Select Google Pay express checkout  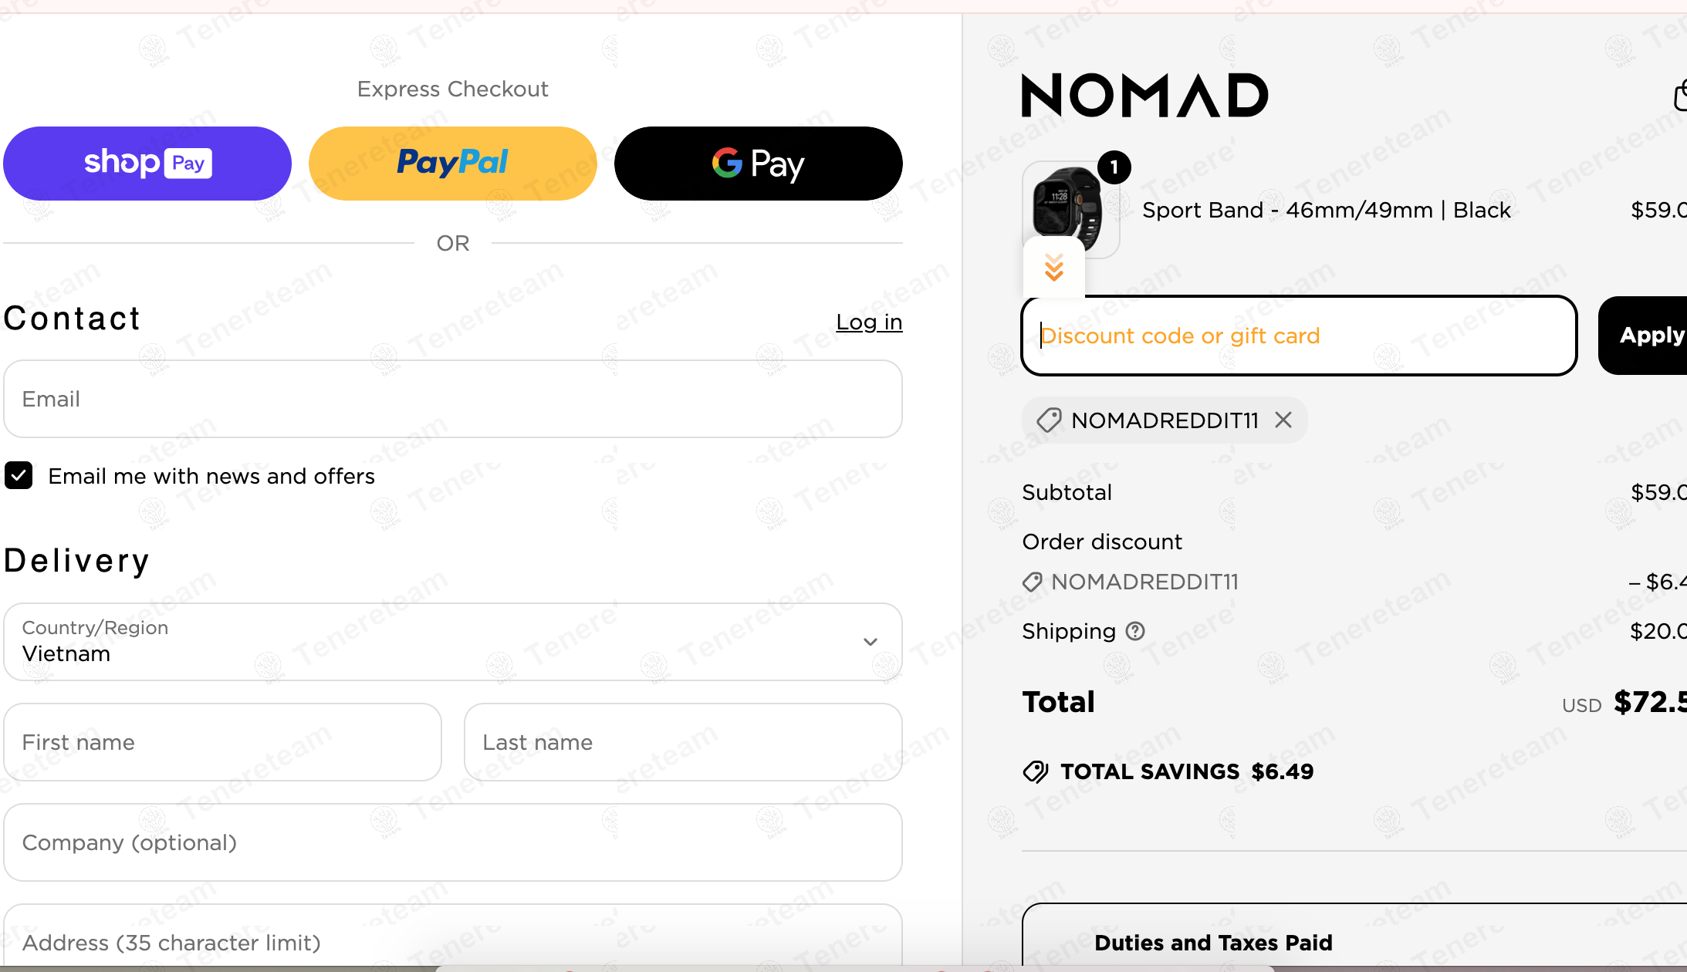click(x=758, y=163)
